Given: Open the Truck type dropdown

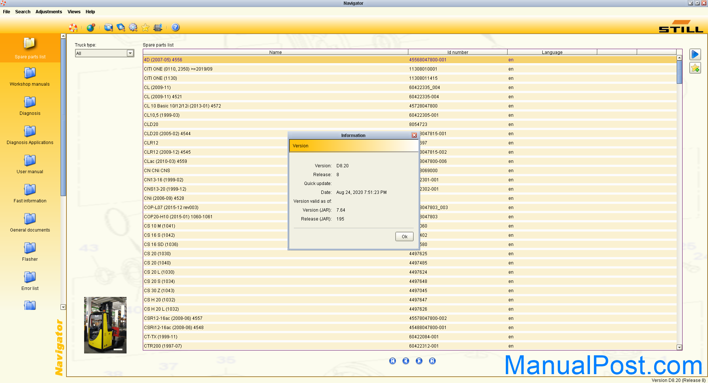Looking at the screenshot, I should pyautogui.click(x=130, y=53).
